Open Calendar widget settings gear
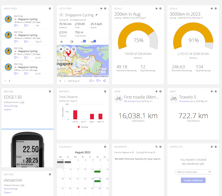Image resolution: width=222 pixels, height=196 pixels. click(105, 147)
